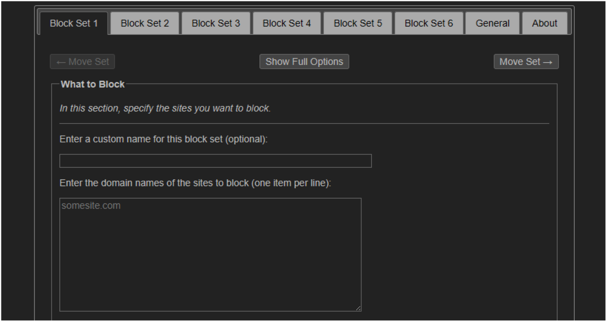Click the italic instruction text about blocking sites
The height and width of the screenshot is (322, 607).
pos(165,108)
